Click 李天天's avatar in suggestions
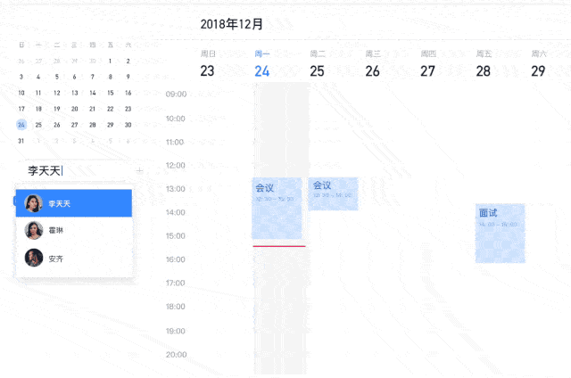571x378 pixels. [x=34, y=203]
